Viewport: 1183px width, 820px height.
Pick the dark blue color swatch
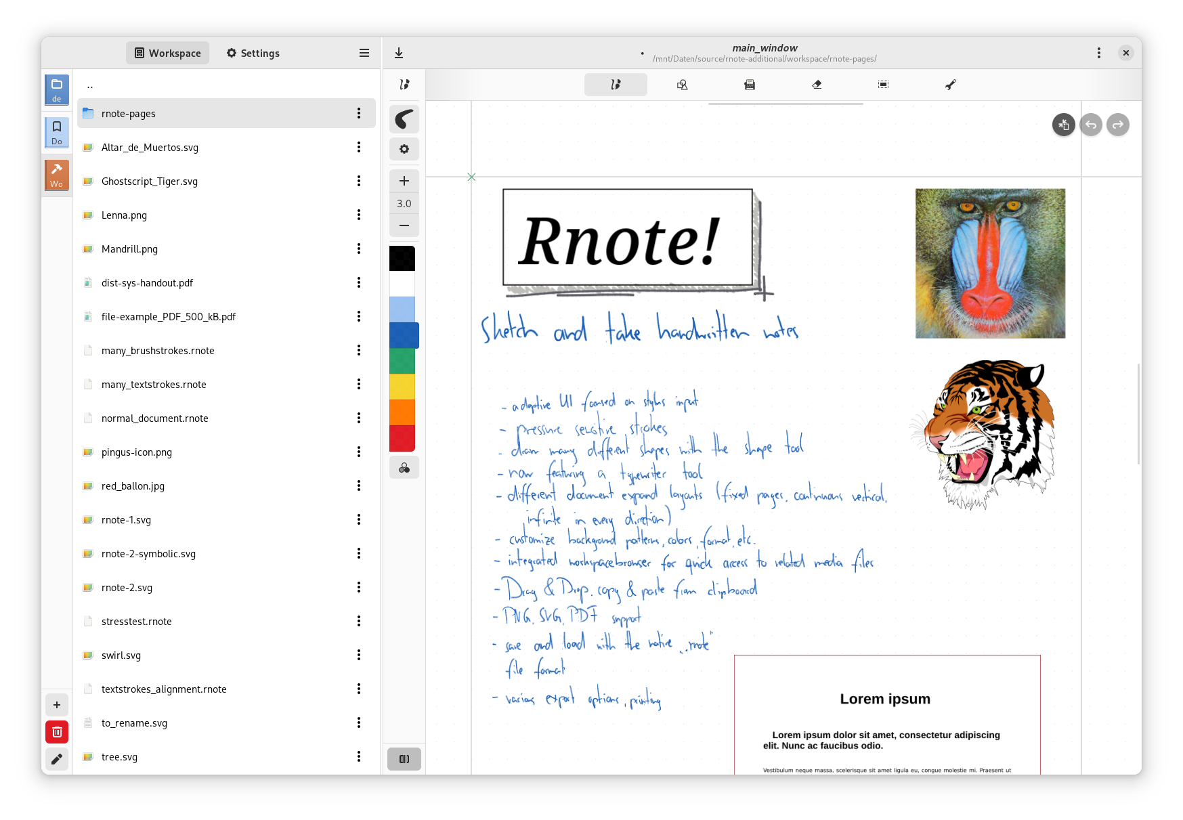pyautogui.click(x=404, y=336)
